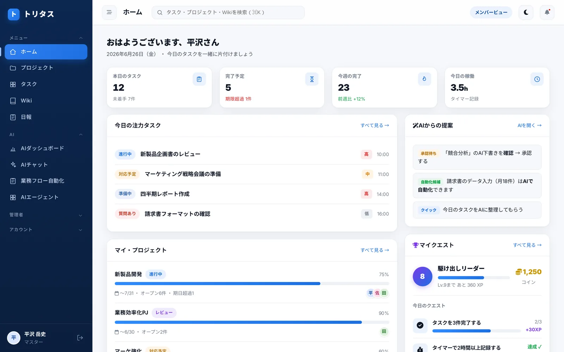This screenshot has height=352, width=564.
Task: Click 達成 status on timer quest
Action: [534, 347]
